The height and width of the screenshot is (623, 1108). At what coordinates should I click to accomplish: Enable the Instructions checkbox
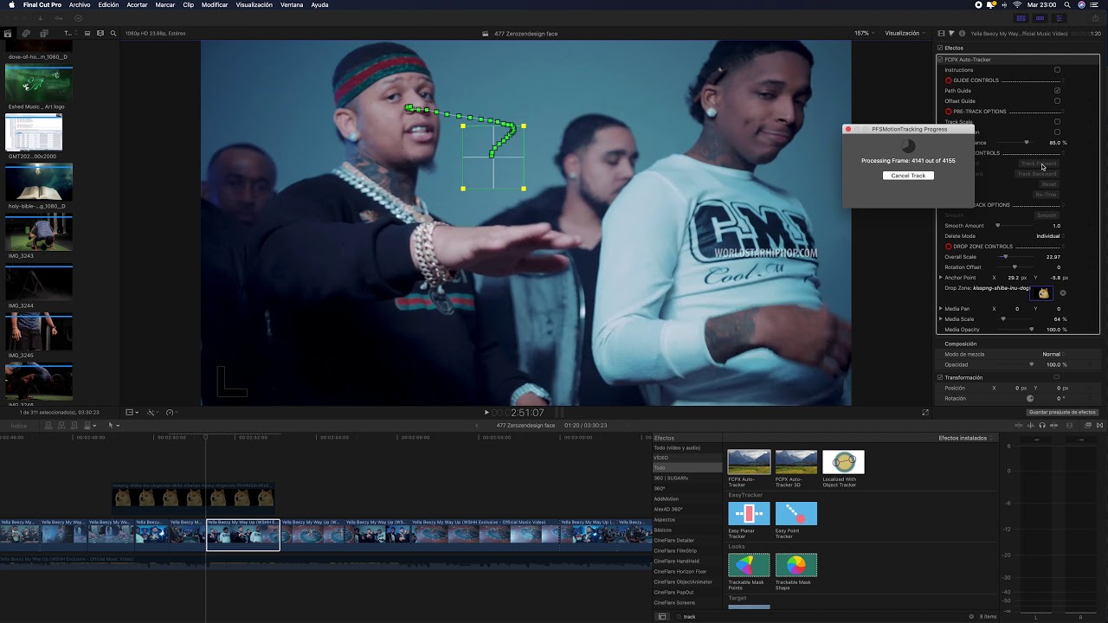point(1057,70)
